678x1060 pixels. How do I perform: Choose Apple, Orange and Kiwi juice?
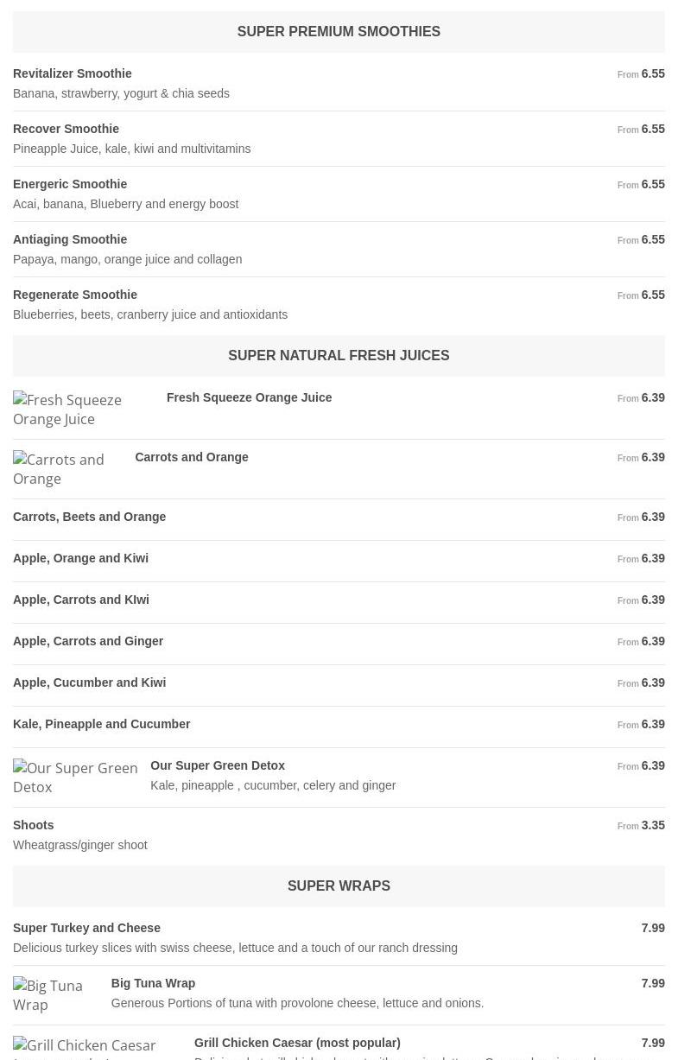tap(80, 558)
